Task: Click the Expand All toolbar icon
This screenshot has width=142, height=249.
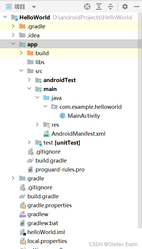Action: coord(99,7)
